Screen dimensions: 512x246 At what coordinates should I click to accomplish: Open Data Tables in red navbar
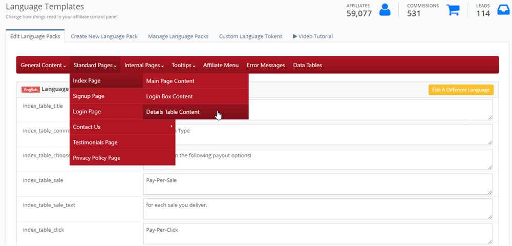click(x=307, y=65)
